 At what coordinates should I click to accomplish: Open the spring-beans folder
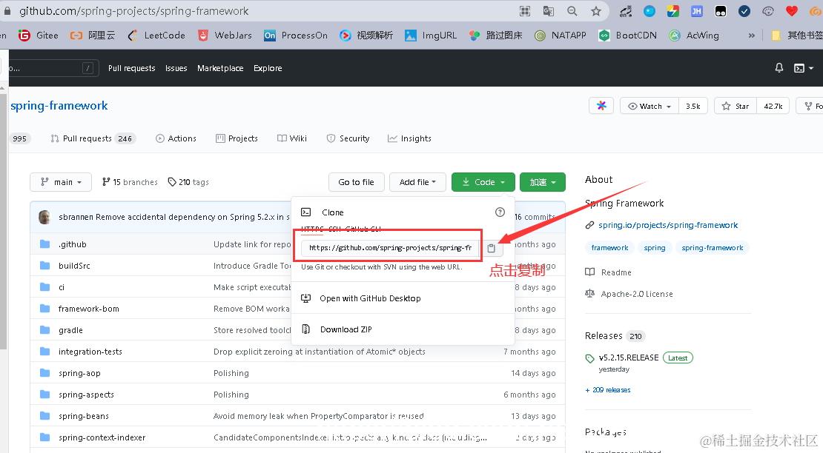tap(84, 416)
